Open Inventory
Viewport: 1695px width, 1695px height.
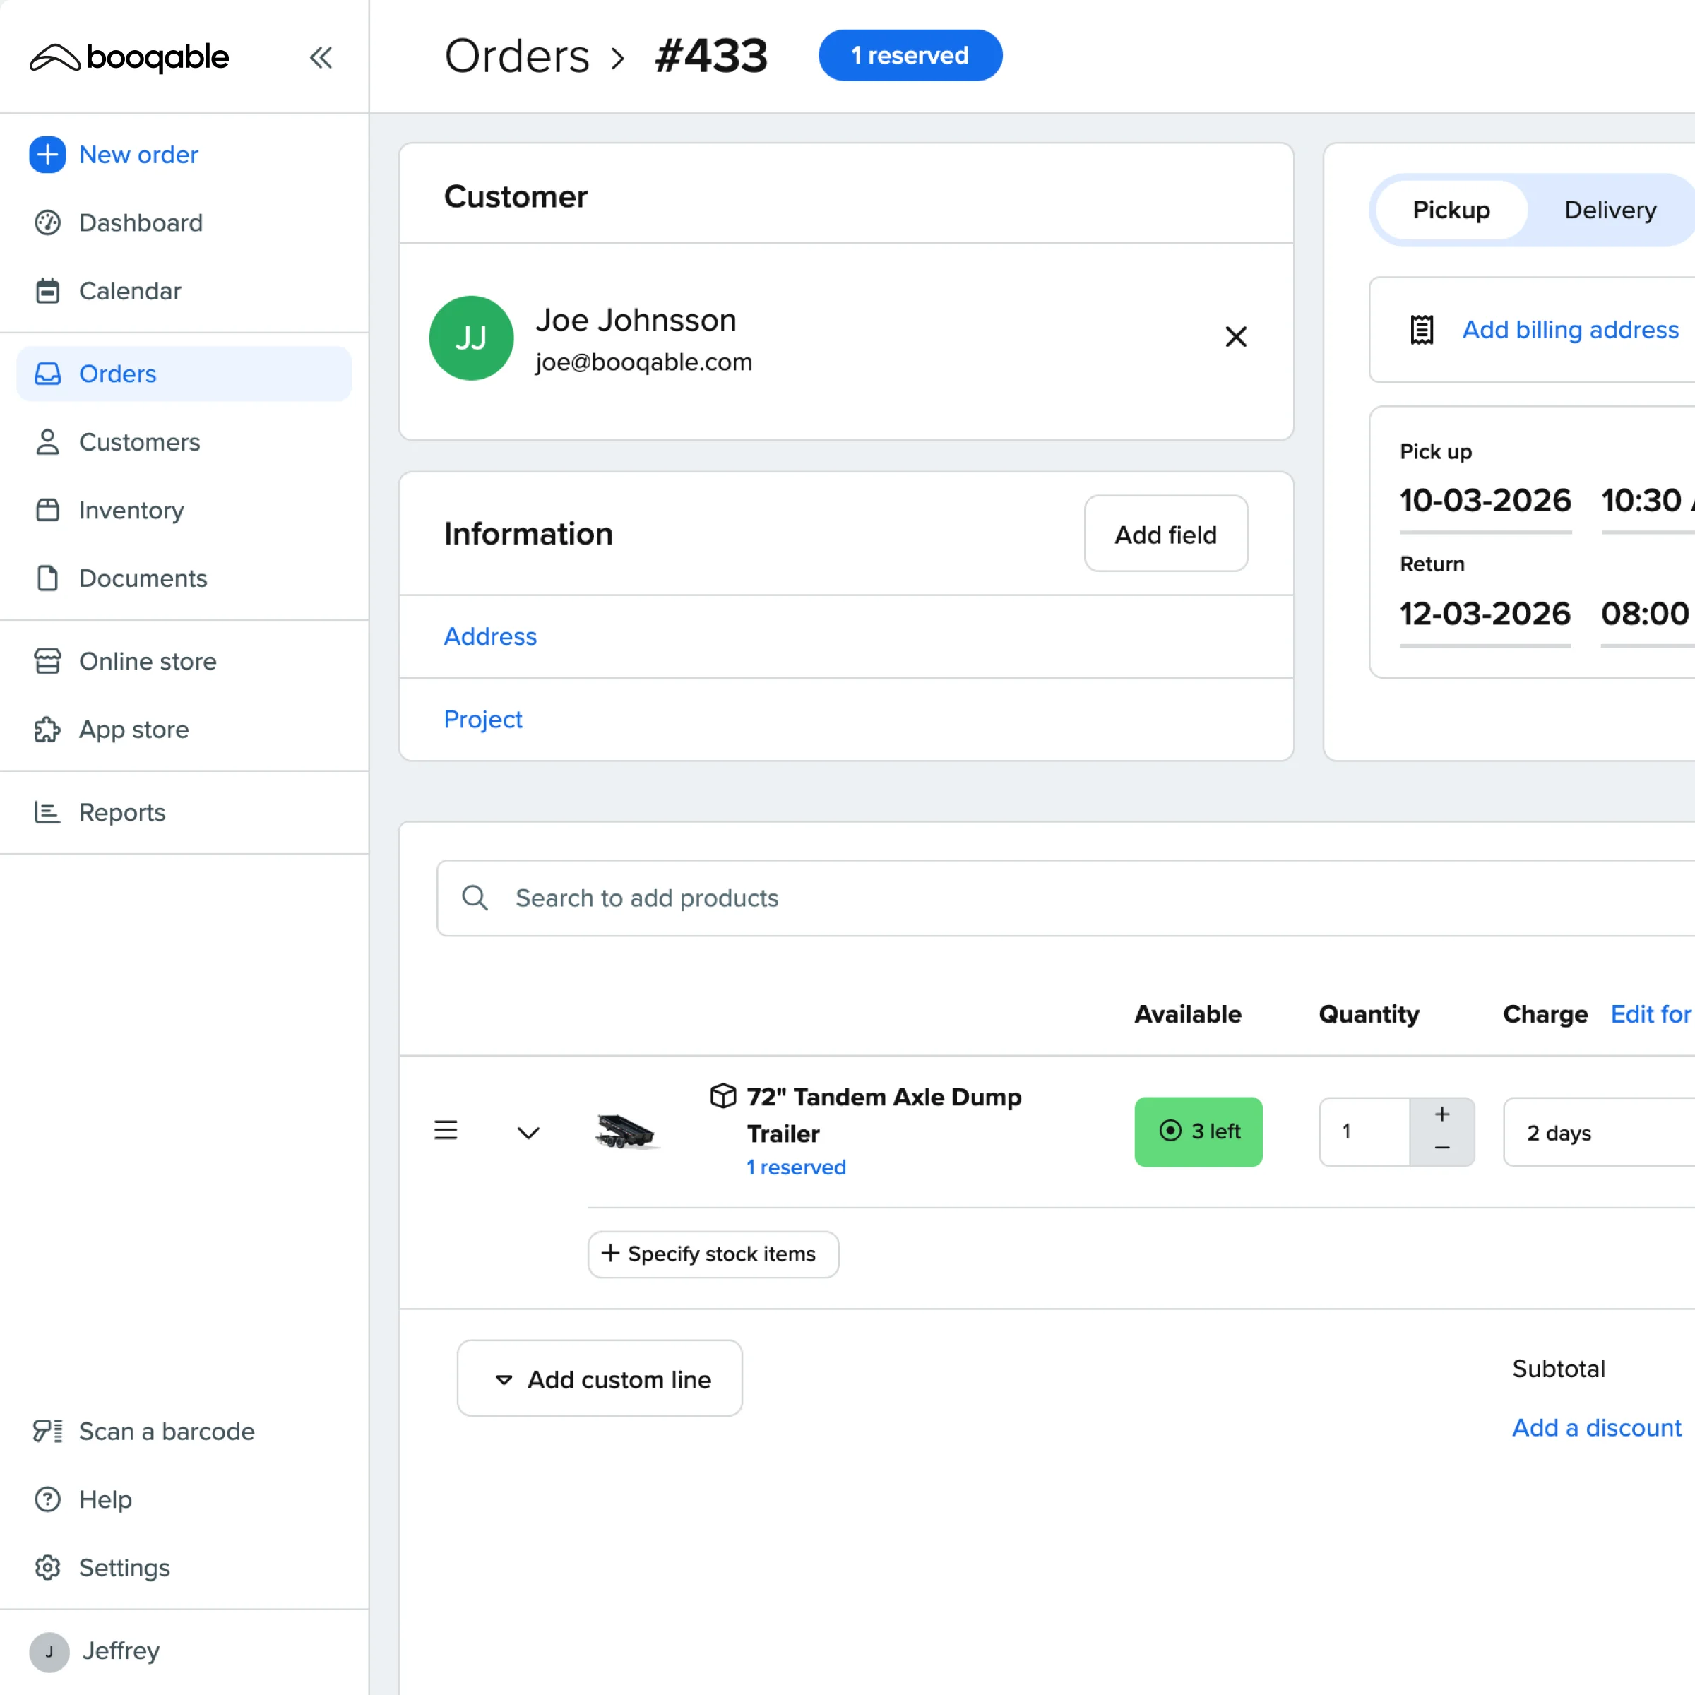click(131, 510)
